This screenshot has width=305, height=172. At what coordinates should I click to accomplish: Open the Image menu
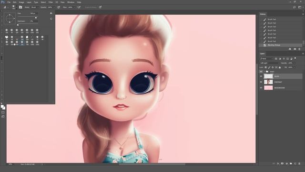[x=21, y=2]
